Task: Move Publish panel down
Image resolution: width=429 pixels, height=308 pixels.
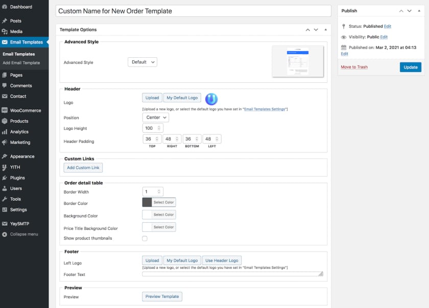Action: 409,11
